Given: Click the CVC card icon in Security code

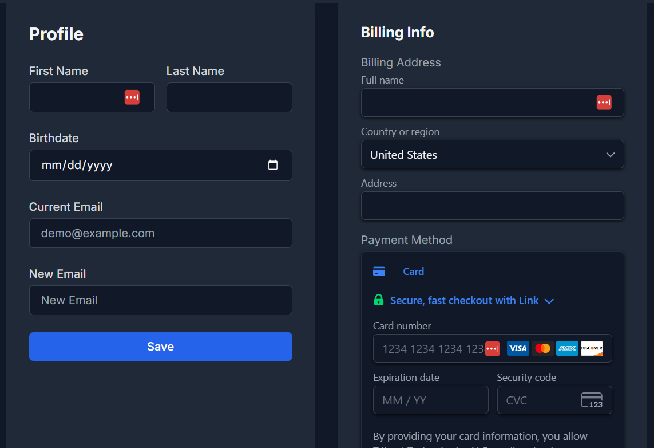Looking at the screenshot, I should click(592, 400).
